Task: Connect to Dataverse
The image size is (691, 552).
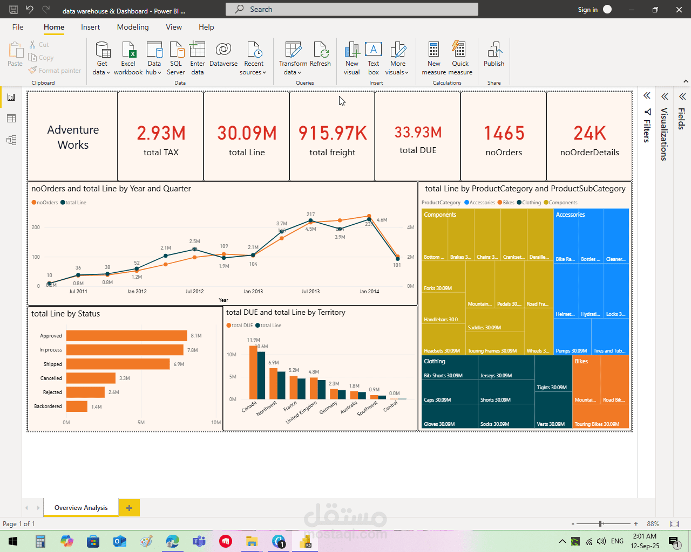Action: (x=223, y=54)
